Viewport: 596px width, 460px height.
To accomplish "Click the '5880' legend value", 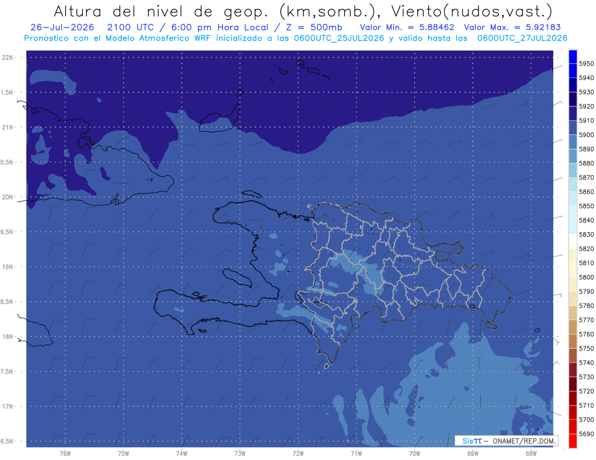I will (587, 163).
